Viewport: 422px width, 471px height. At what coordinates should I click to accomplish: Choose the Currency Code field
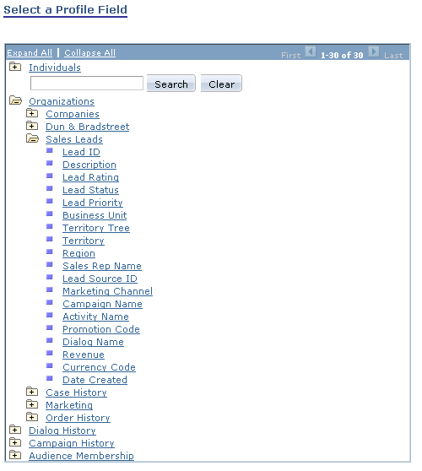pyautogui.click(x=99, y=367)
